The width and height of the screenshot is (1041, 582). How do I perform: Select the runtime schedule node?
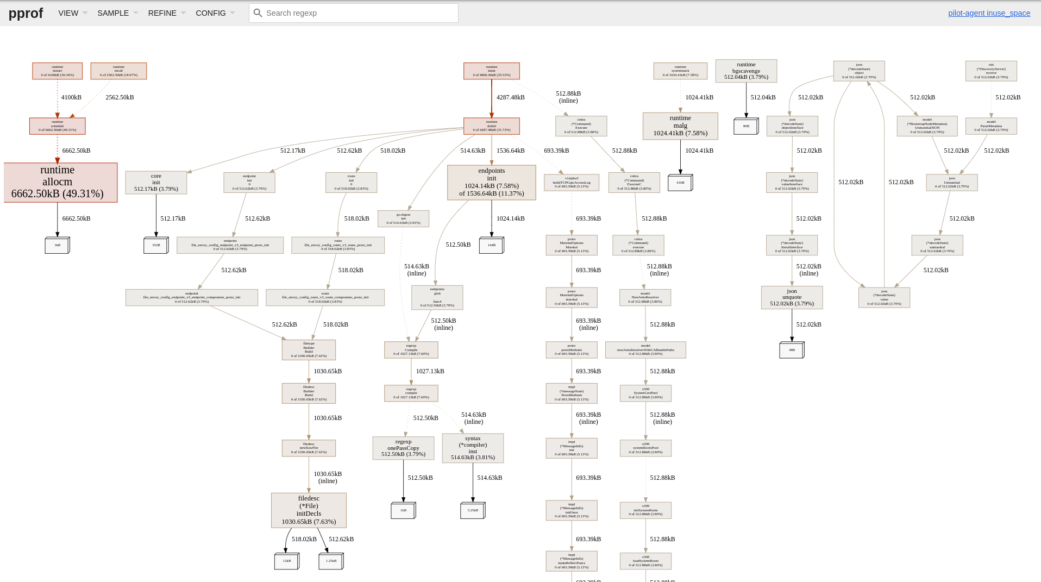(57, 126)
